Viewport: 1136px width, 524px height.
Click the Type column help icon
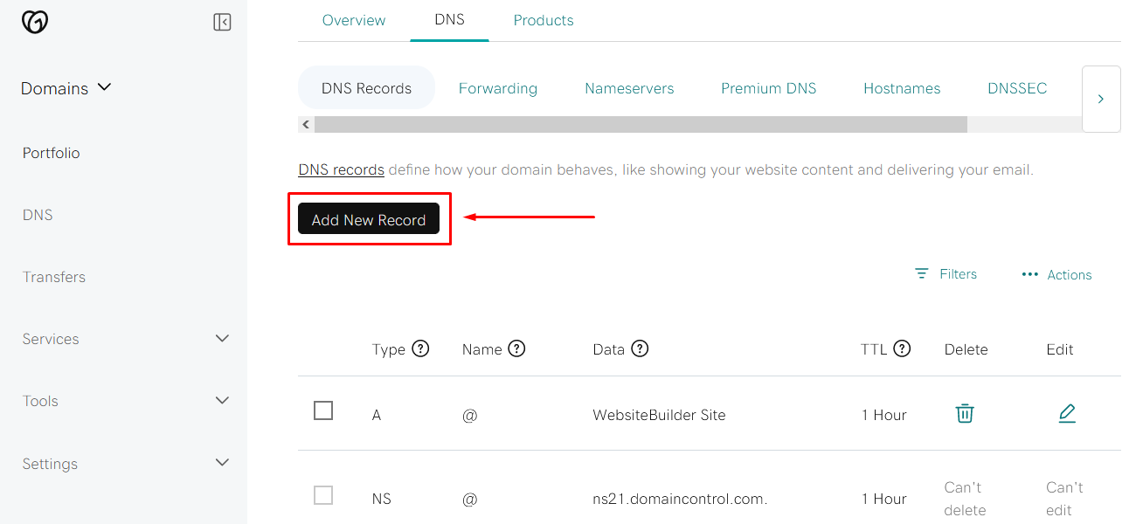(421, 348)
